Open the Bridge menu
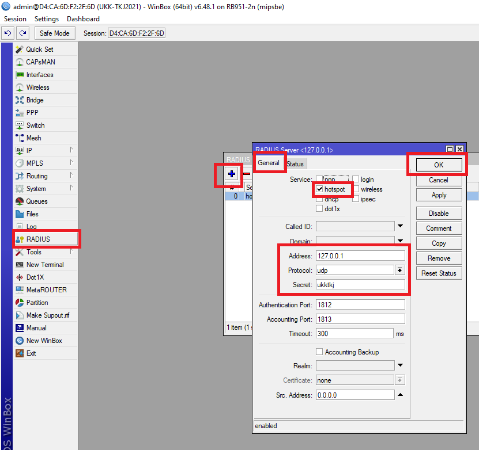The height and width of the screenshot is (450, 479). pos(46,100)
